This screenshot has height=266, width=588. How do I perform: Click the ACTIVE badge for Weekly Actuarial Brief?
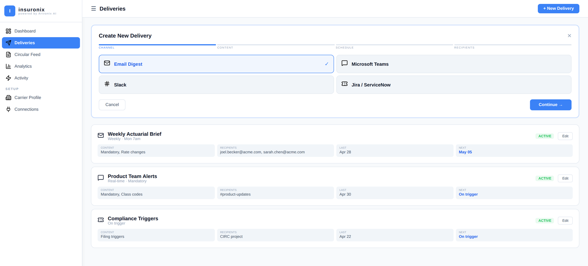coord(545,136)
